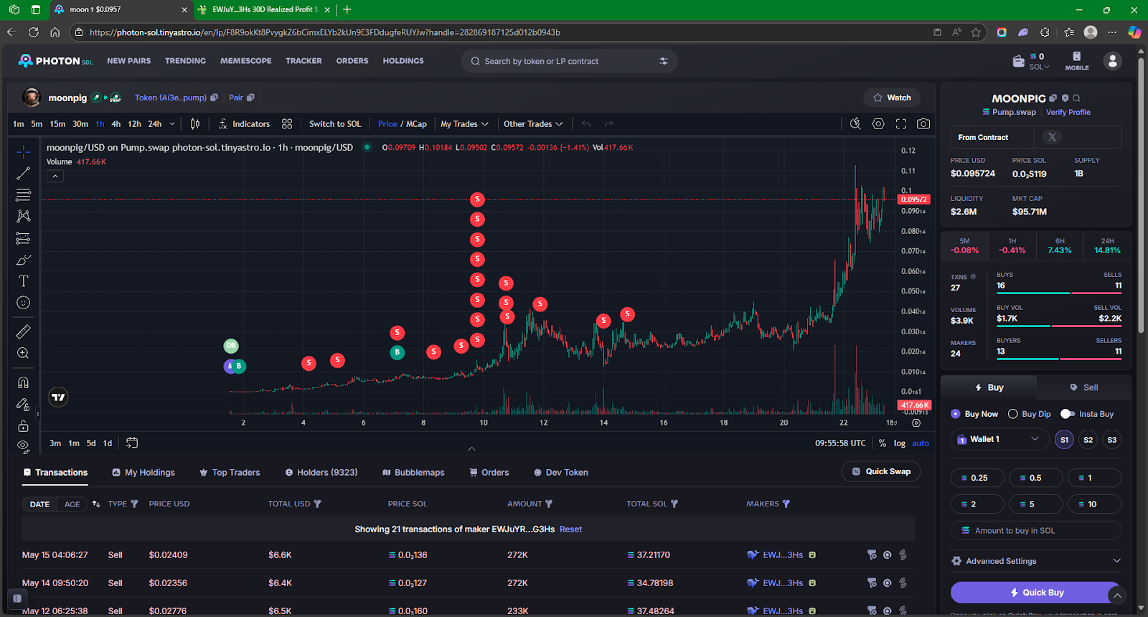The height and width of the screenshot is (617, 1148).
Task: Reset the maker filter via Reset link
Action: click(x=570, y=529)
